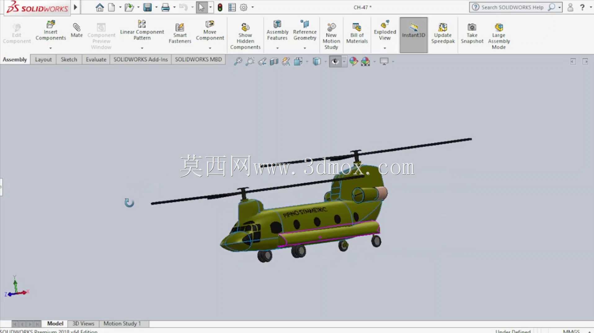
Task: Open the Print dropdown arrow
Action: point(174,7)
